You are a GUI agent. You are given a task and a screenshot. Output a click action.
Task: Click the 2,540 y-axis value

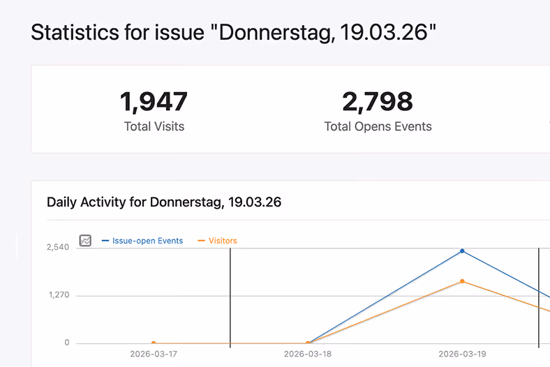(58, 247)
